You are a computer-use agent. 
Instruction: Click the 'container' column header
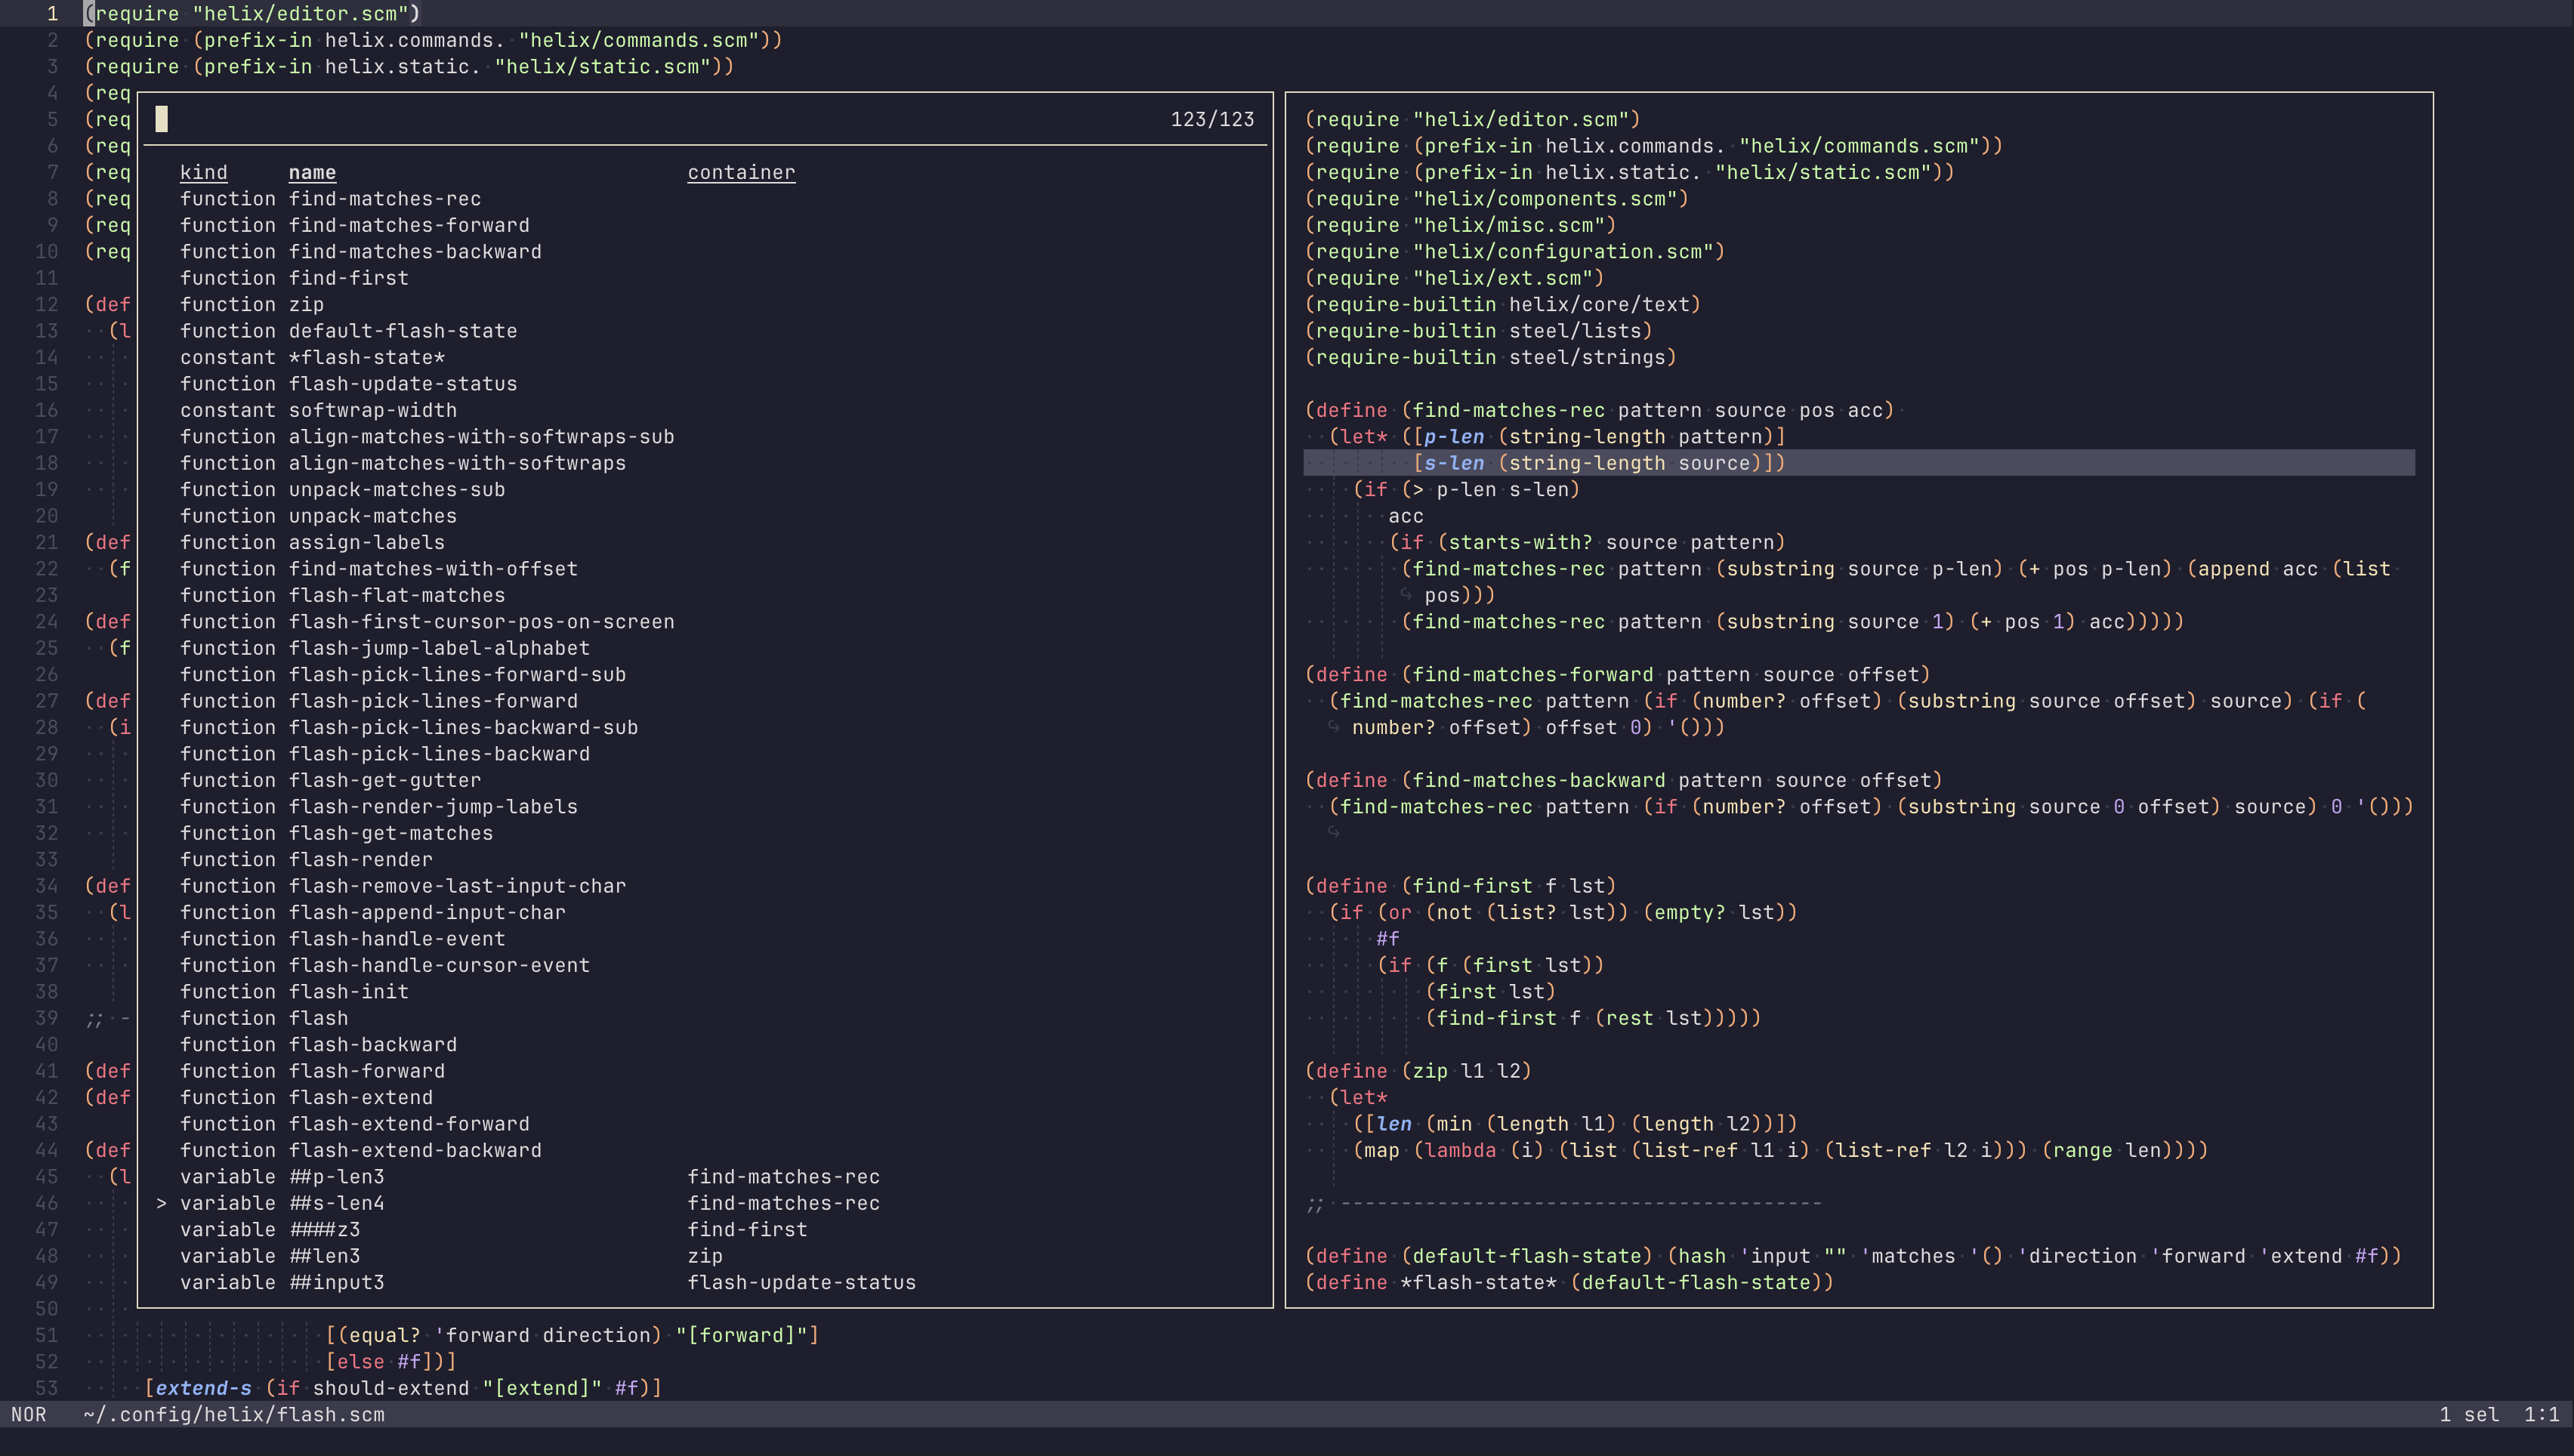741,172
